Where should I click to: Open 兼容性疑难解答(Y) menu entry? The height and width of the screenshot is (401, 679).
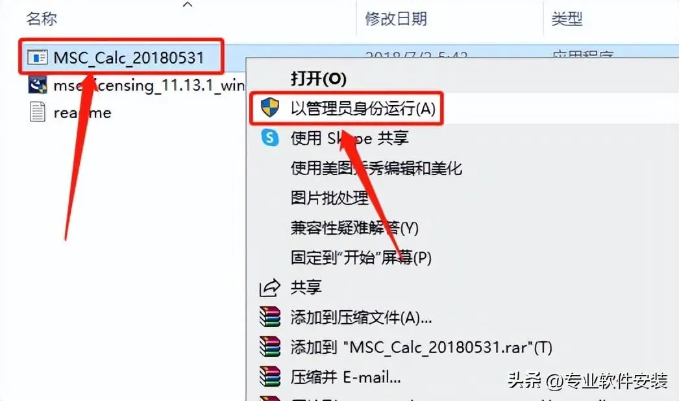point(354,228)
